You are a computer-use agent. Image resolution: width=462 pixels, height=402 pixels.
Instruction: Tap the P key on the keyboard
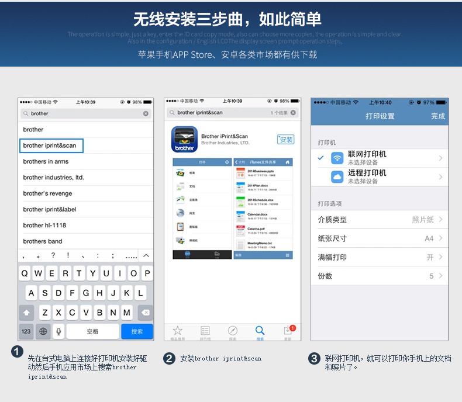pyautogui.click(x=147, y=273)
